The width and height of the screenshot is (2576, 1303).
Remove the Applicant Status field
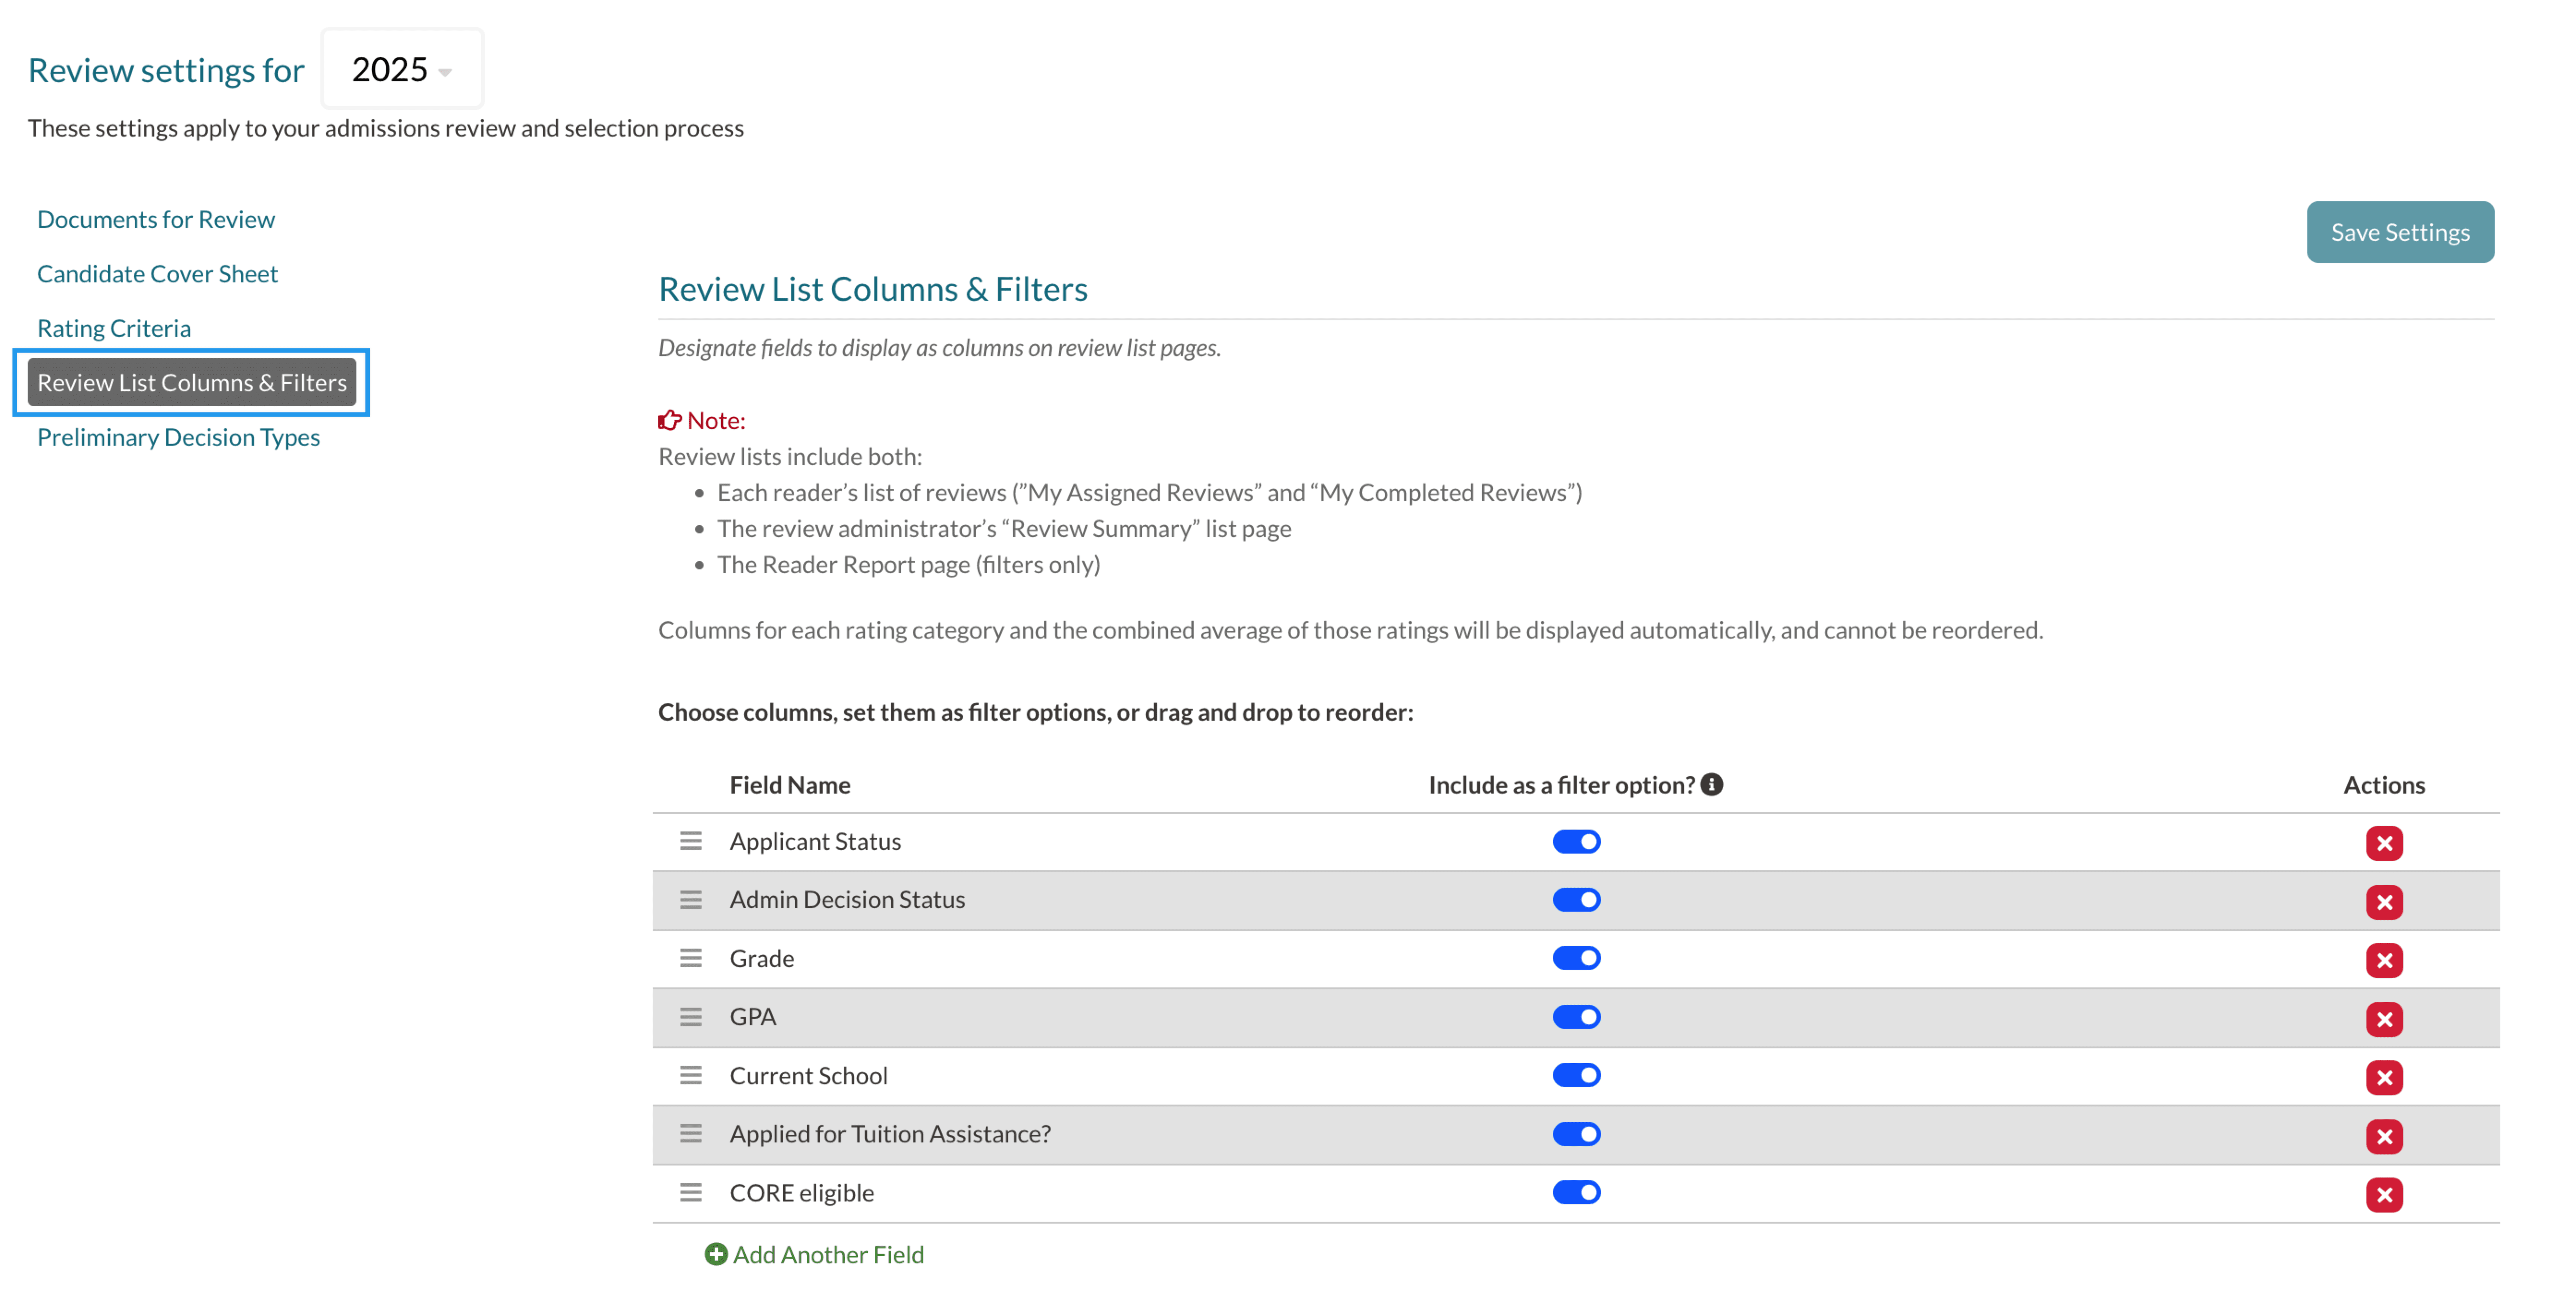pyautogui.click(x=2383, y=843)
